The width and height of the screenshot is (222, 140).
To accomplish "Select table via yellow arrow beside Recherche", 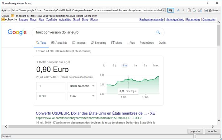I will tap(3, 19).
